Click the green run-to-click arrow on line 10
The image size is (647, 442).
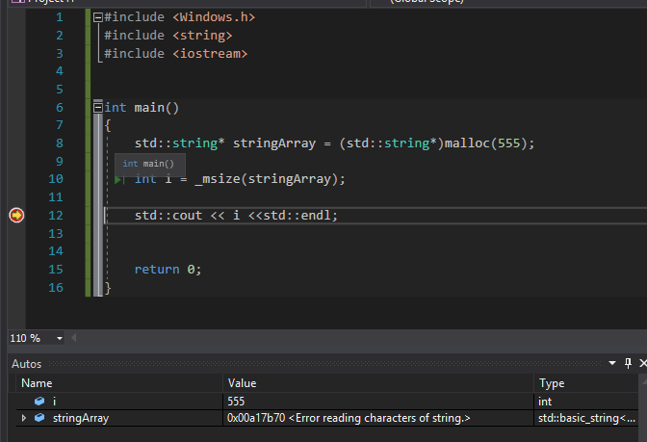118,179
